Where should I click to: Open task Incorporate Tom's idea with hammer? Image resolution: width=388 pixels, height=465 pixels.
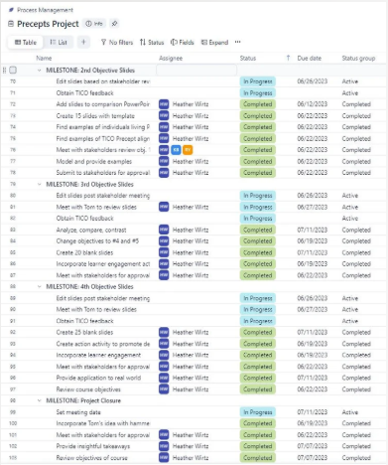click(x=103, y=423)
